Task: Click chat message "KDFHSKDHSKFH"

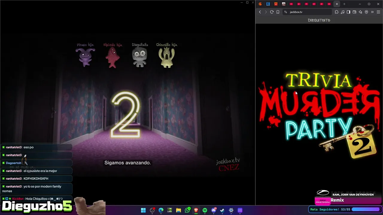Action: click(36, 179)
